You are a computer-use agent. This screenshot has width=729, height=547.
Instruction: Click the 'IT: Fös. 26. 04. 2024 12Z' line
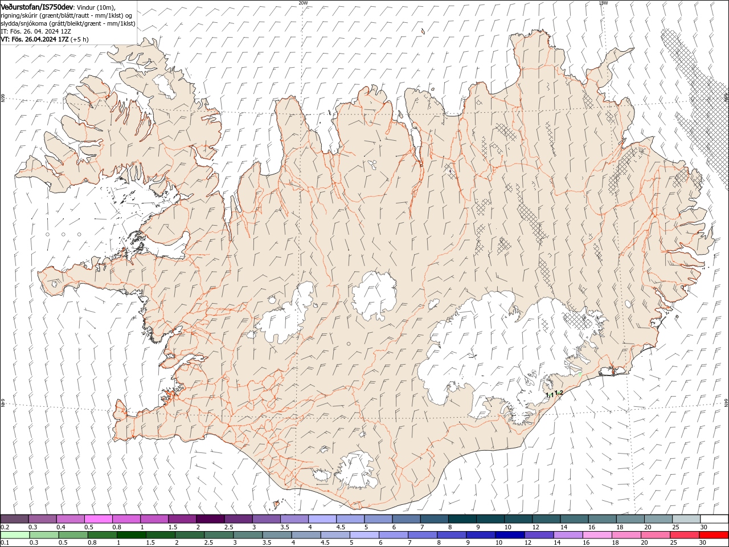(x=36, y=31)
